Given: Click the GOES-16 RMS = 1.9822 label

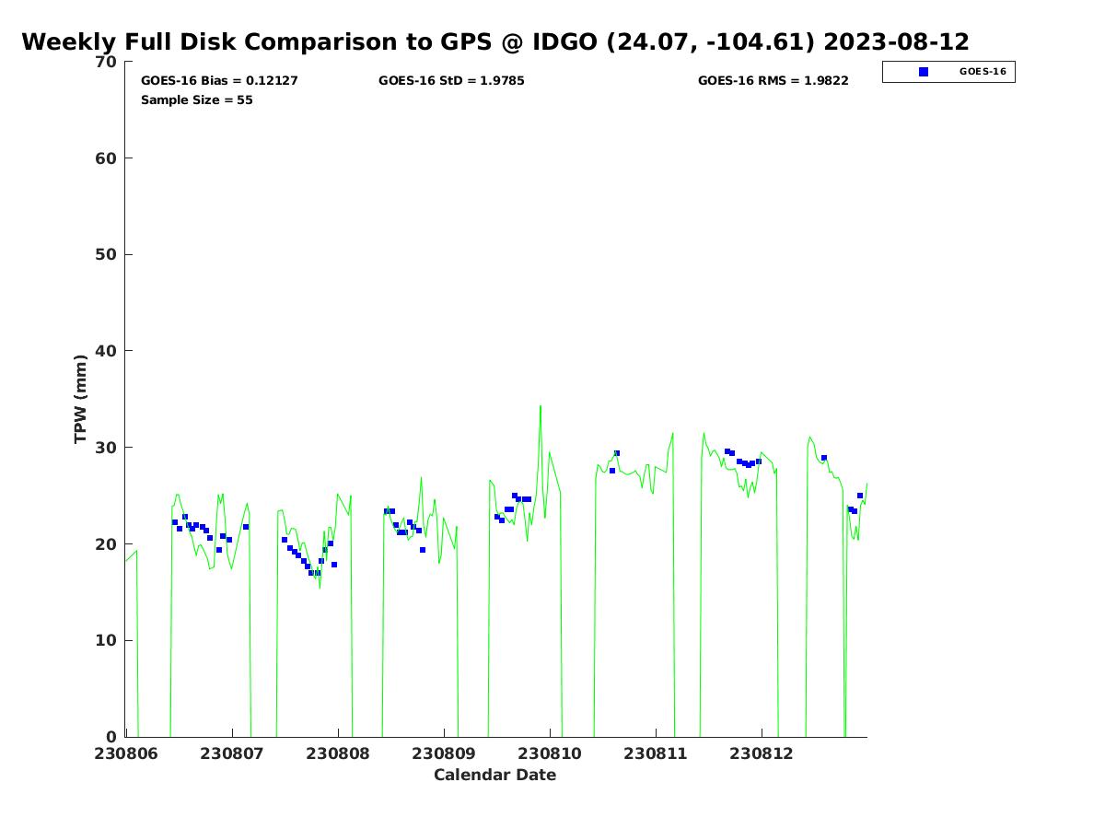Looking at the screenshot, I should (773, 81).
